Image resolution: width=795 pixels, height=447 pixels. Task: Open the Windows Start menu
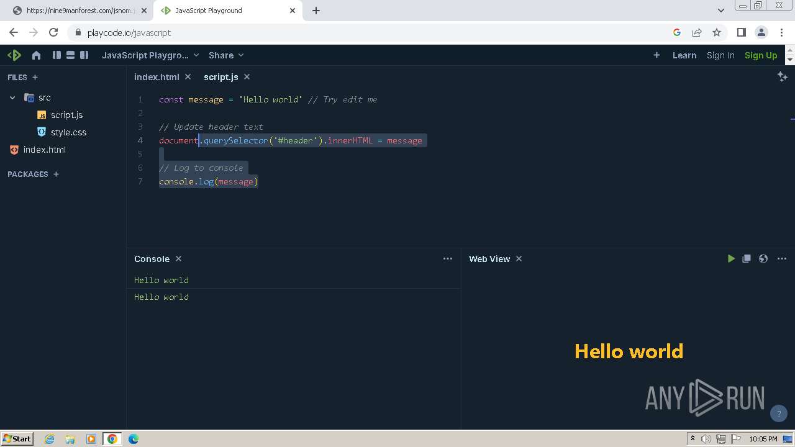17,438
